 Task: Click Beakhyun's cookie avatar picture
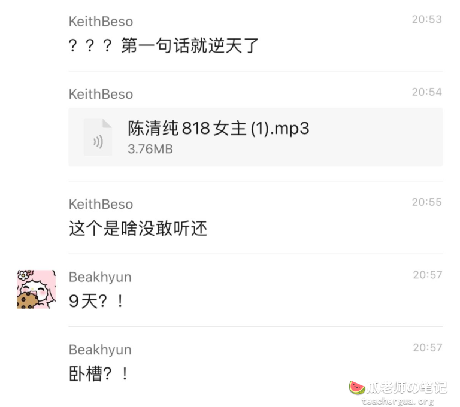coord(37,289)
